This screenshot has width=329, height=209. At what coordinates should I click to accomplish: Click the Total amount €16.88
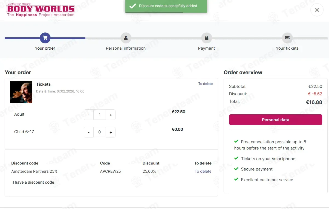pos(314,102)
